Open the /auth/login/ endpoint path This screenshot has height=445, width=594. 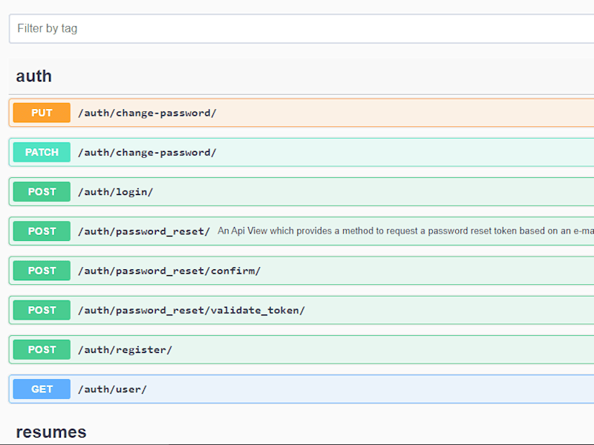coord(116,192)
